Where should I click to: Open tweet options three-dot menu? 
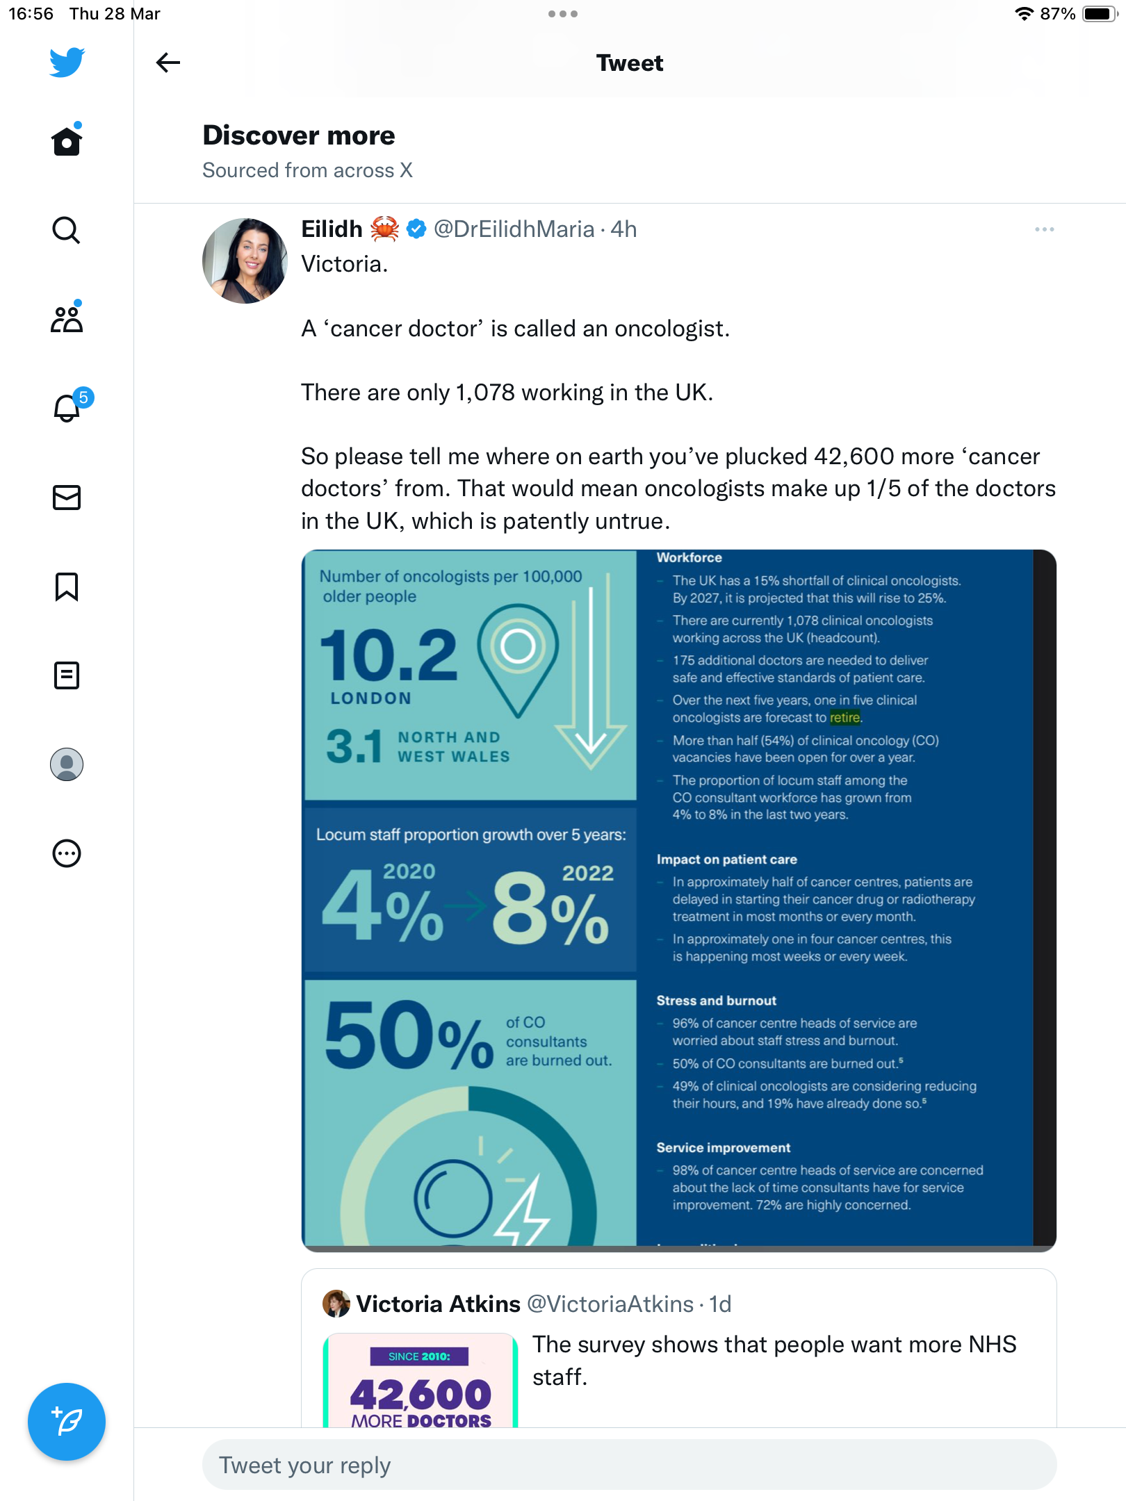click(x=1044, y=229)
